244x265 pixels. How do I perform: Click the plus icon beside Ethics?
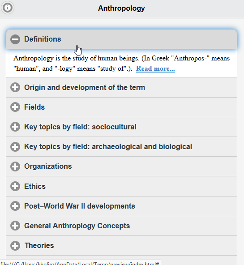(15, 186)
